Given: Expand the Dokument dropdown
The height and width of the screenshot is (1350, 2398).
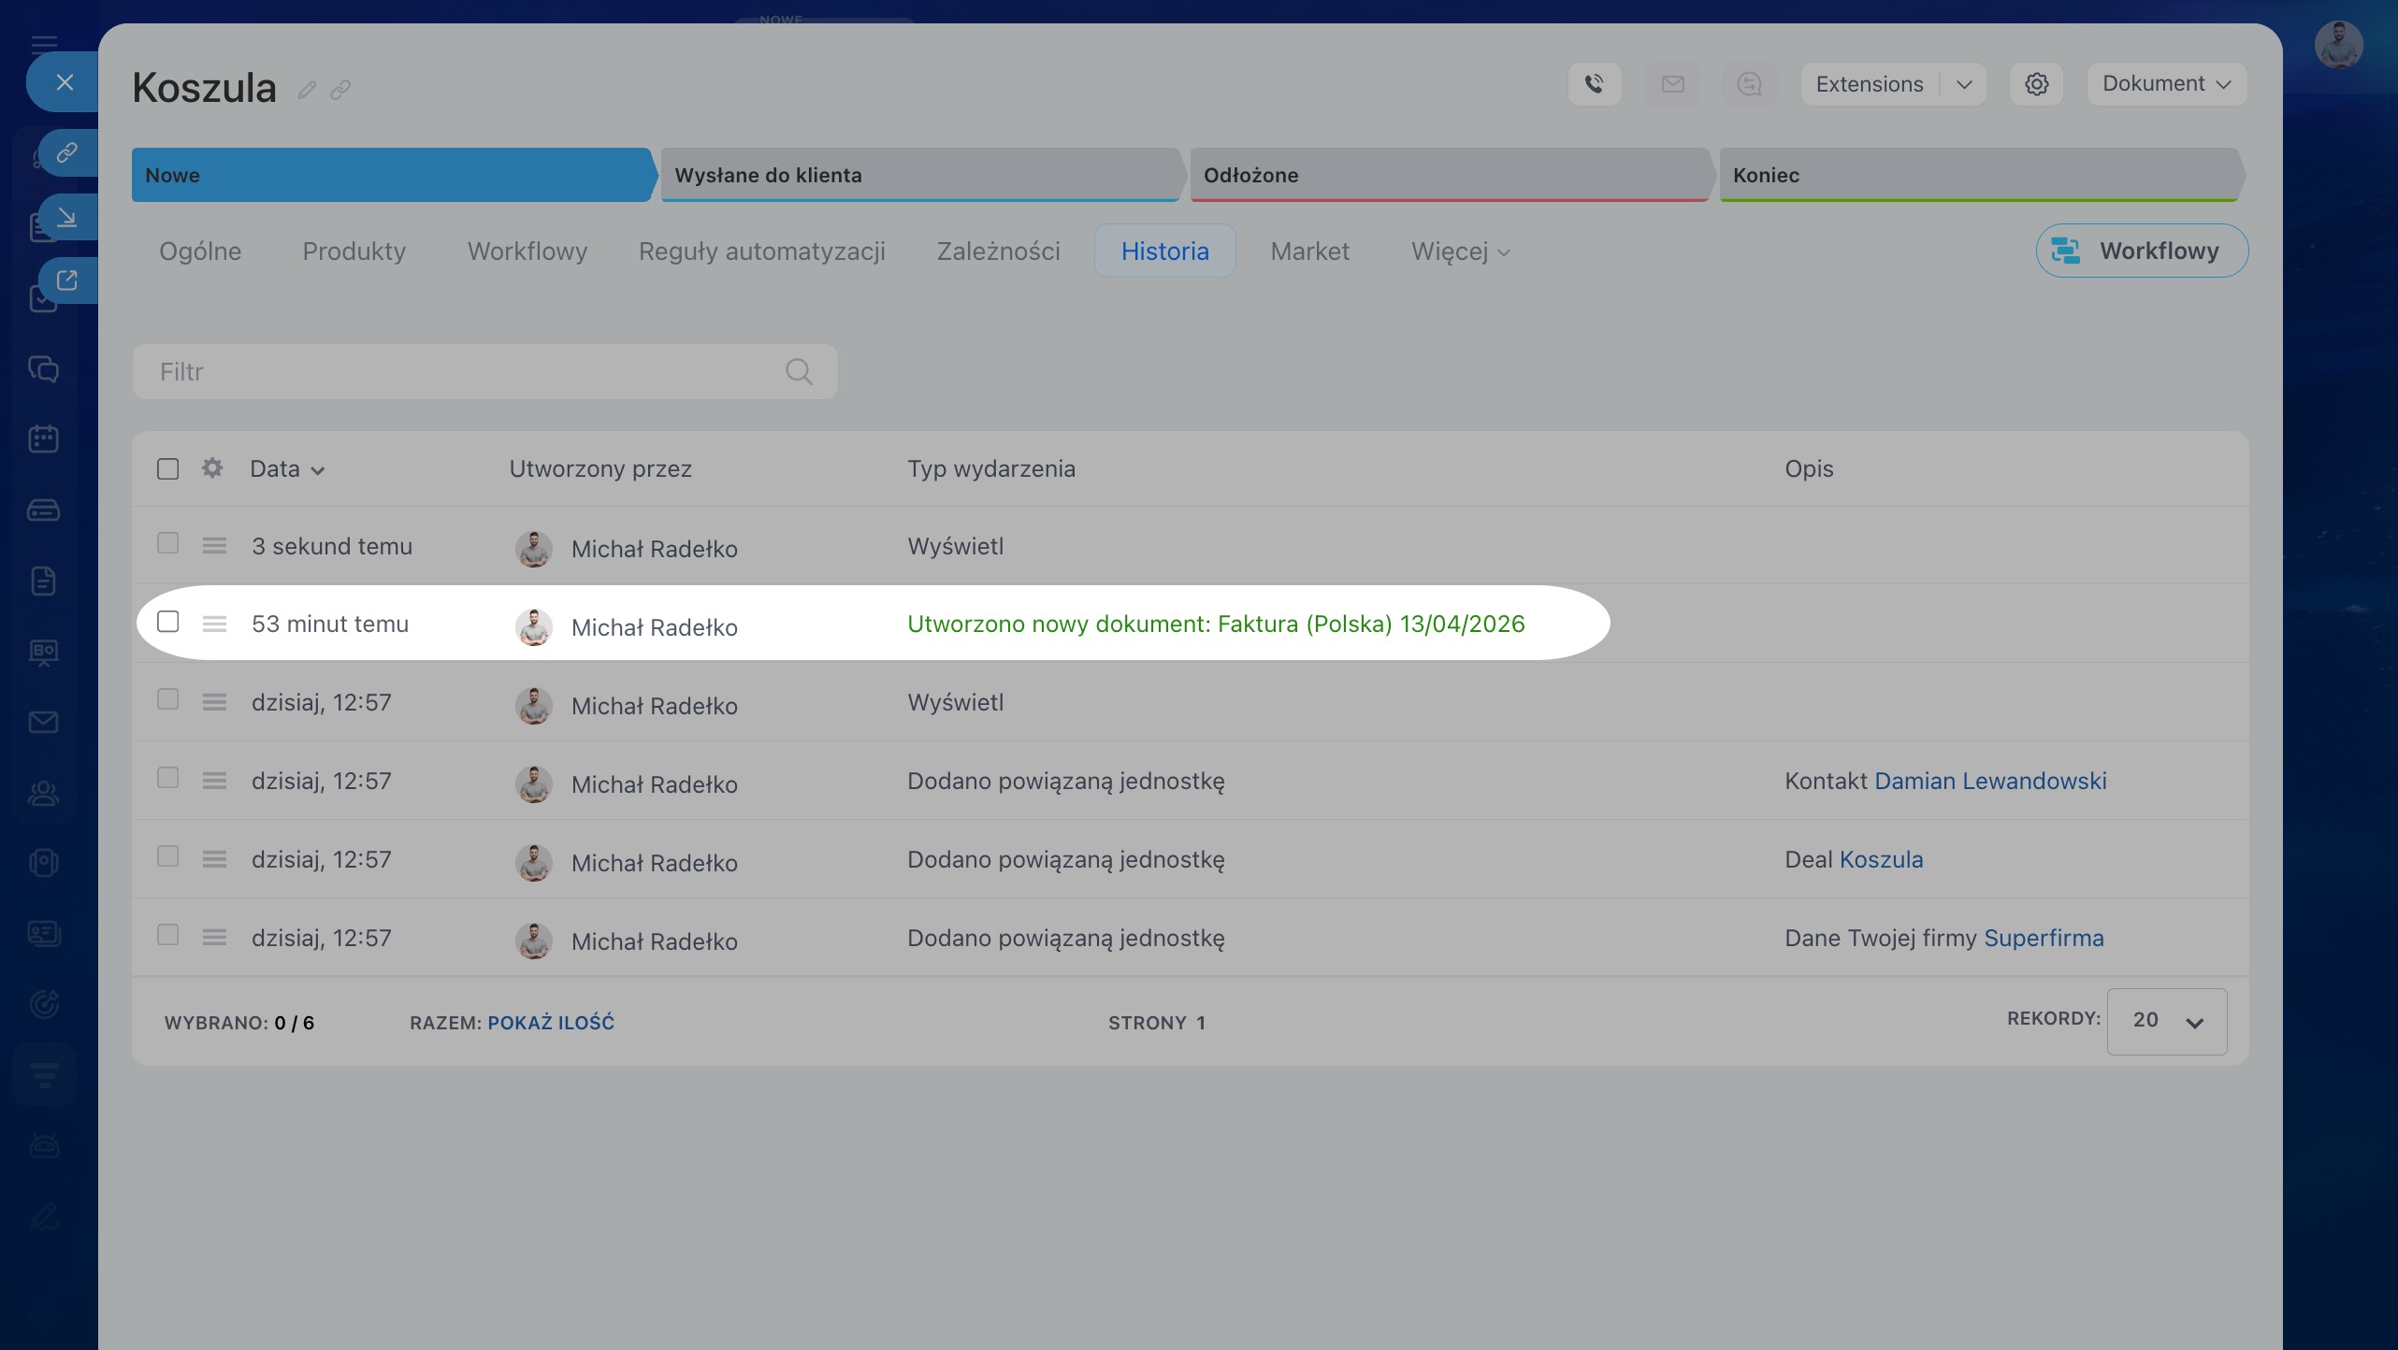Looking at the screenshot, I should coord(2166,84).
